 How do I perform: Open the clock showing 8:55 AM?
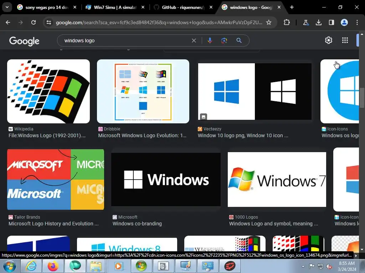[x=347, y=266]
